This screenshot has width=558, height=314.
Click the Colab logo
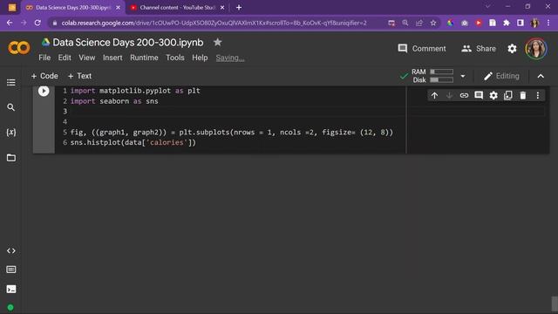coord(19,48)
